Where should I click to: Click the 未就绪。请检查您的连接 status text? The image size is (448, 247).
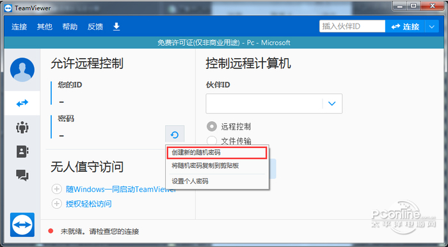(x=100, y=231)
